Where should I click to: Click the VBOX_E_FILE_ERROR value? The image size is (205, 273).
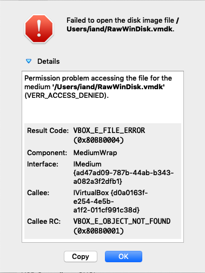pos(109,130)
